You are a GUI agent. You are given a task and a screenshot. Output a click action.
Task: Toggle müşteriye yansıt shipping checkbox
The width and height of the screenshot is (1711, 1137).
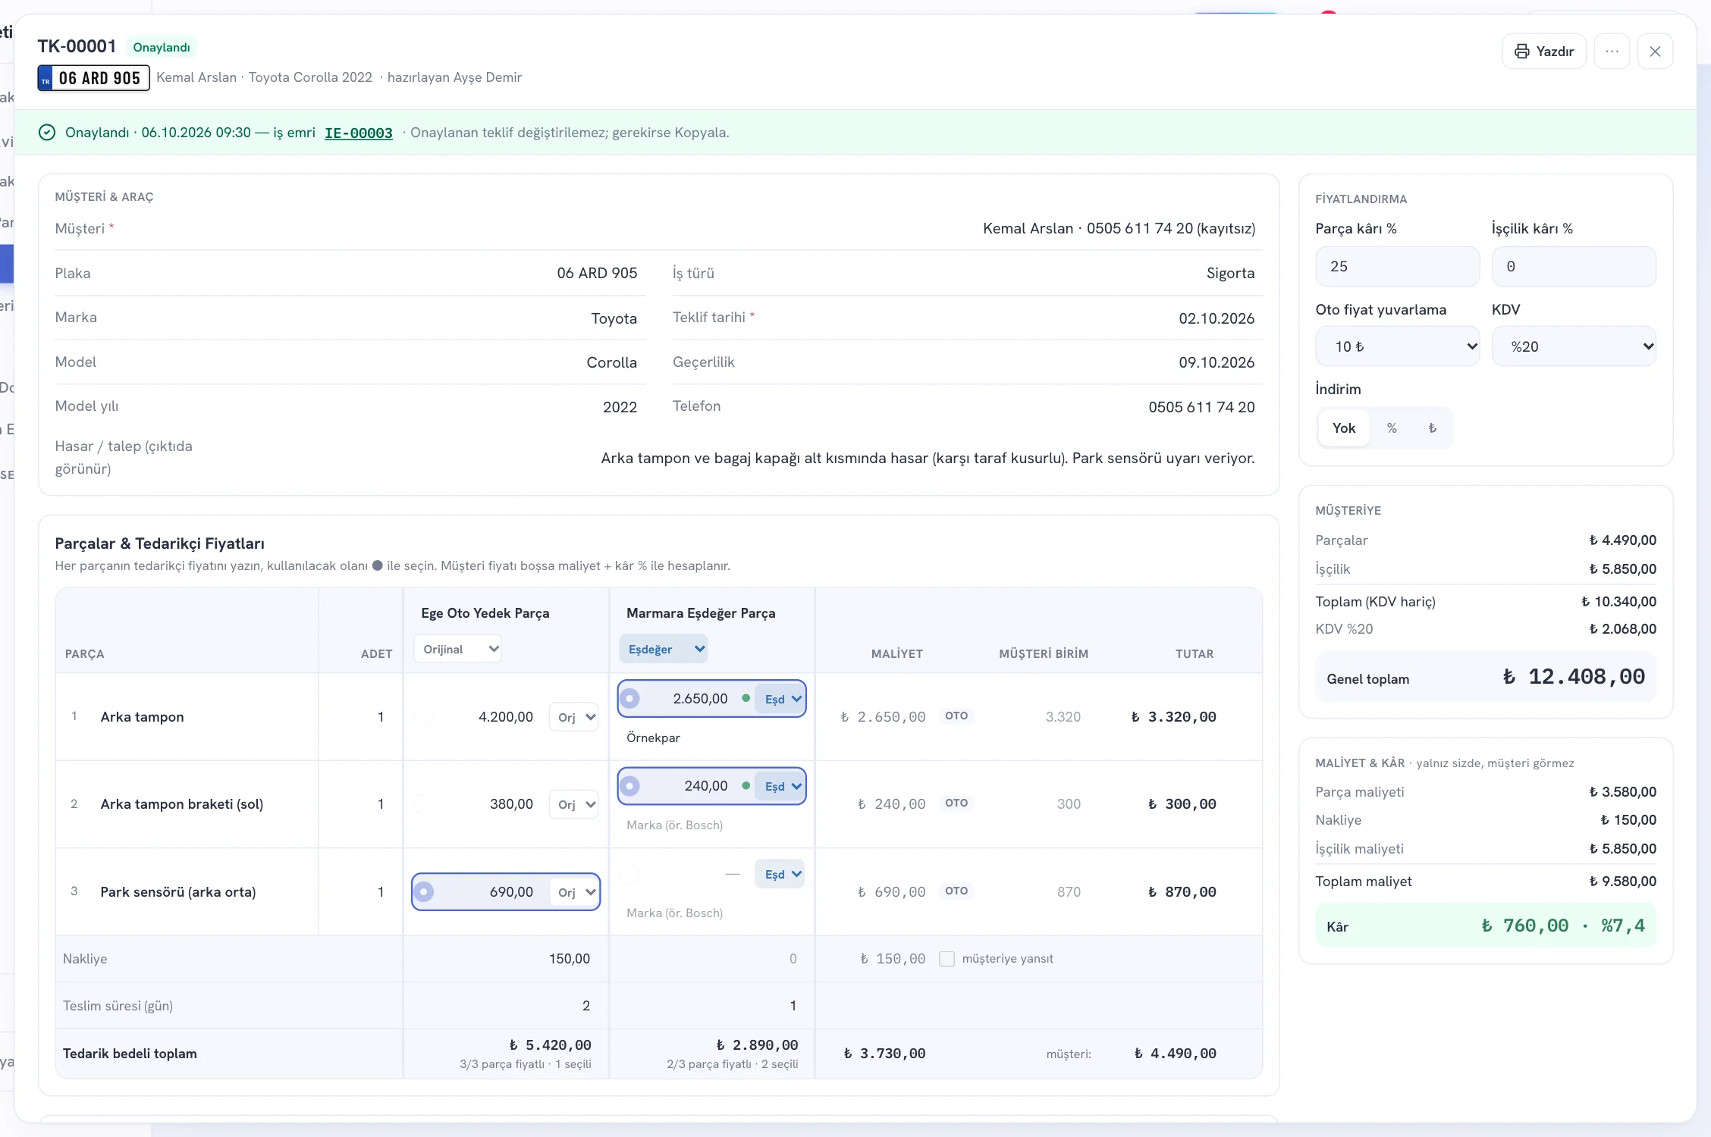[947, 959]
